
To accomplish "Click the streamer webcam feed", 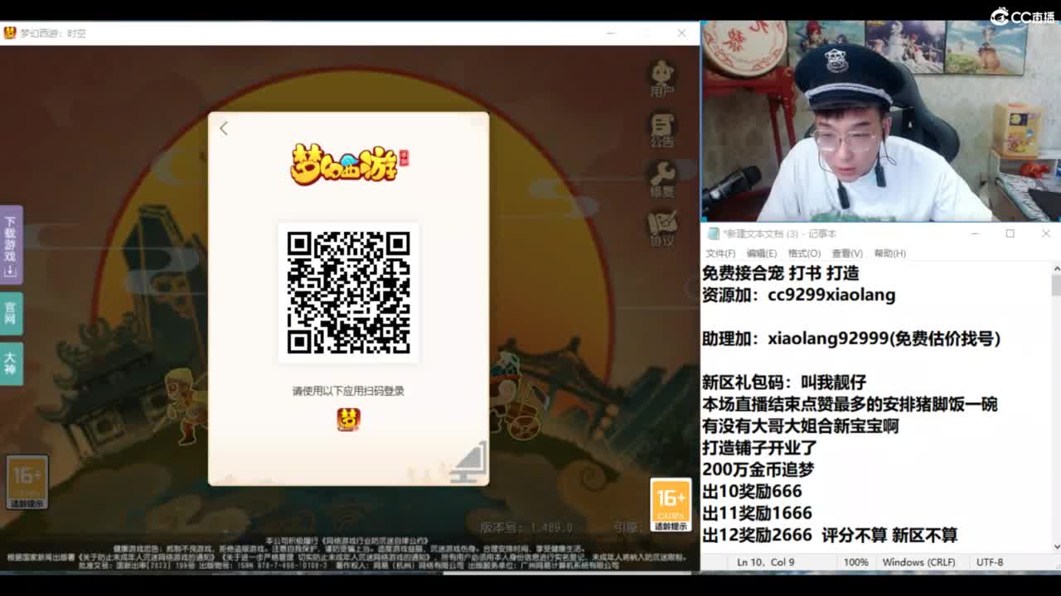I will coord(880,121).
